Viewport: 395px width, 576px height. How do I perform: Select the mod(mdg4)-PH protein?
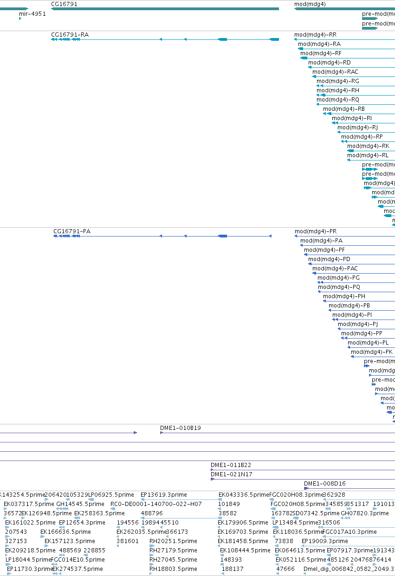click(x=344, y=296)
